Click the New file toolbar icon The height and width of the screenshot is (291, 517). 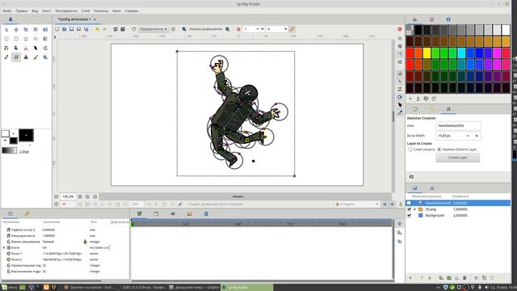57,29
